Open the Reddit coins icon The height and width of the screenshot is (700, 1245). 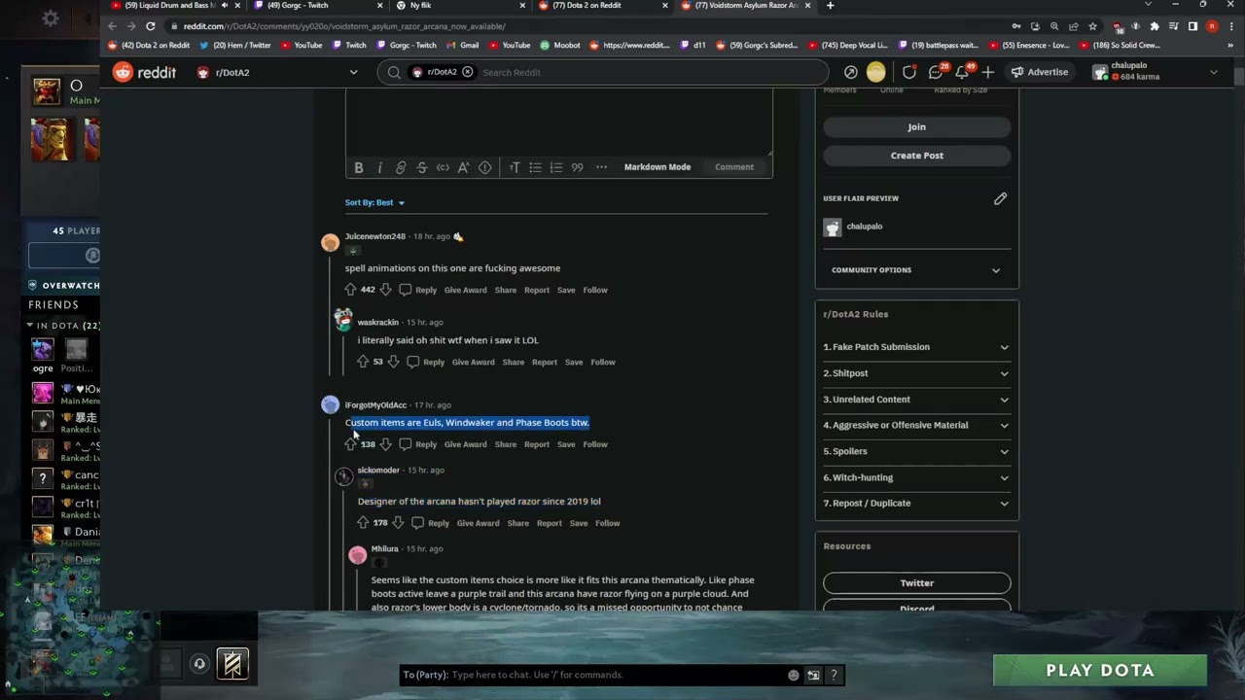point(876,72)
